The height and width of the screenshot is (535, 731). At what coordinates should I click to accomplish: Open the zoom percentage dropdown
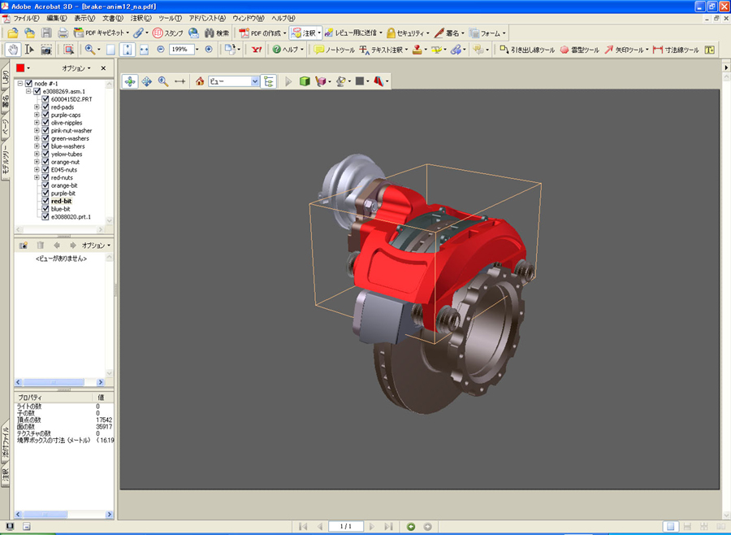[x=196, y=50]
